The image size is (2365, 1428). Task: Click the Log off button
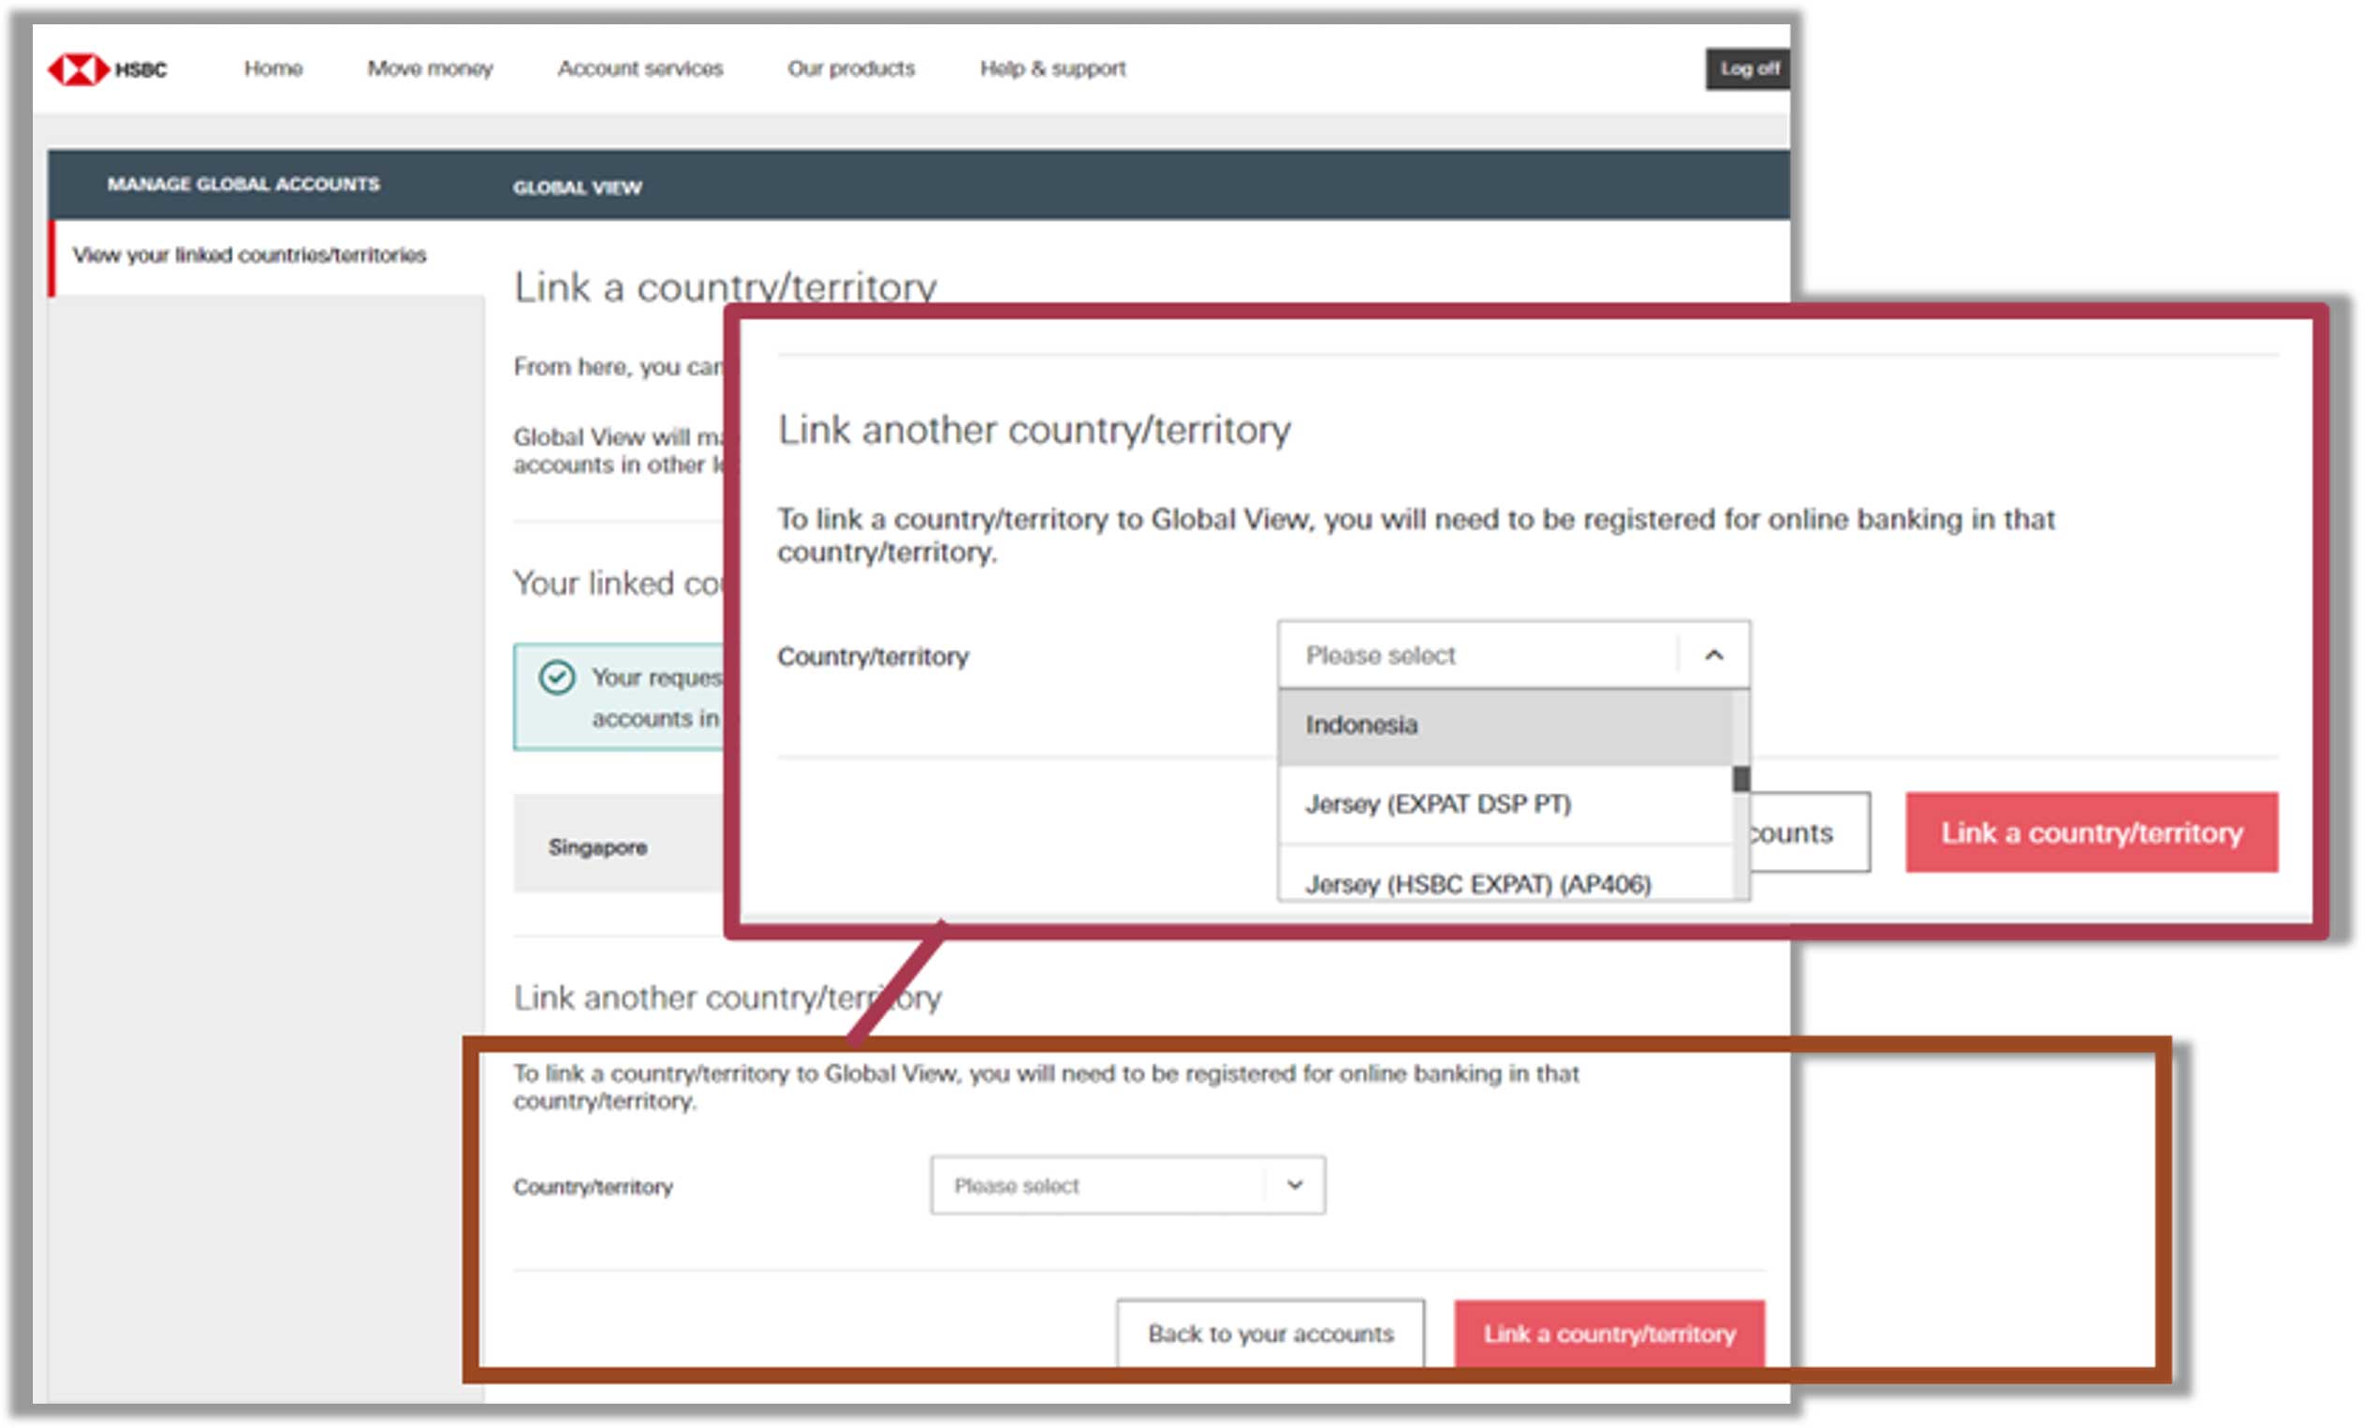coord(1748,68)
